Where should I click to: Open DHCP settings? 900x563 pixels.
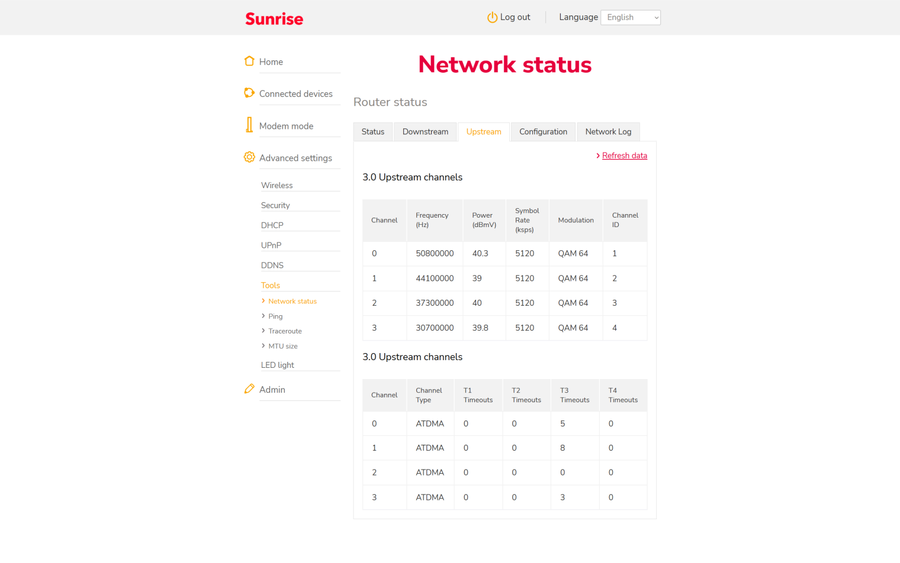pos(272,225)
